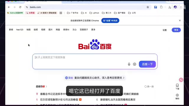Open the 文心 navigation link

74,30
